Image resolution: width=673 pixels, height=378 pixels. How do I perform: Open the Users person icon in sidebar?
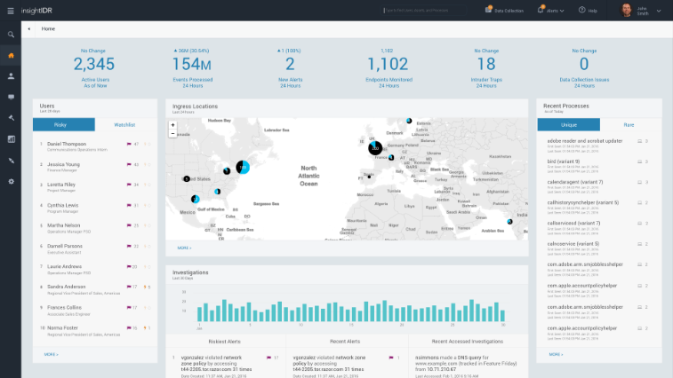pos(11,76)
